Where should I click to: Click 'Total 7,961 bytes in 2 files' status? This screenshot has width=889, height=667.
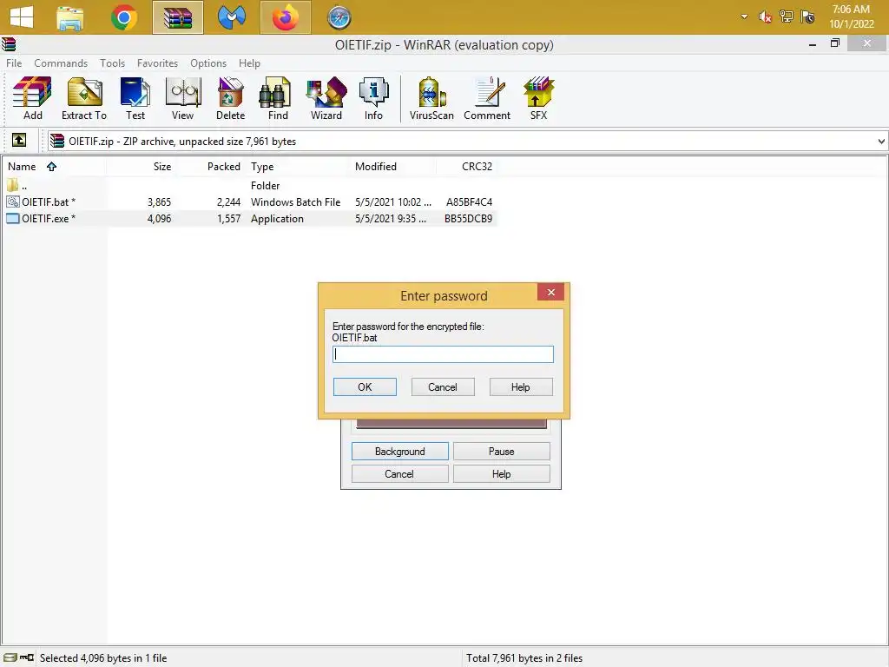tap(524, 658)
